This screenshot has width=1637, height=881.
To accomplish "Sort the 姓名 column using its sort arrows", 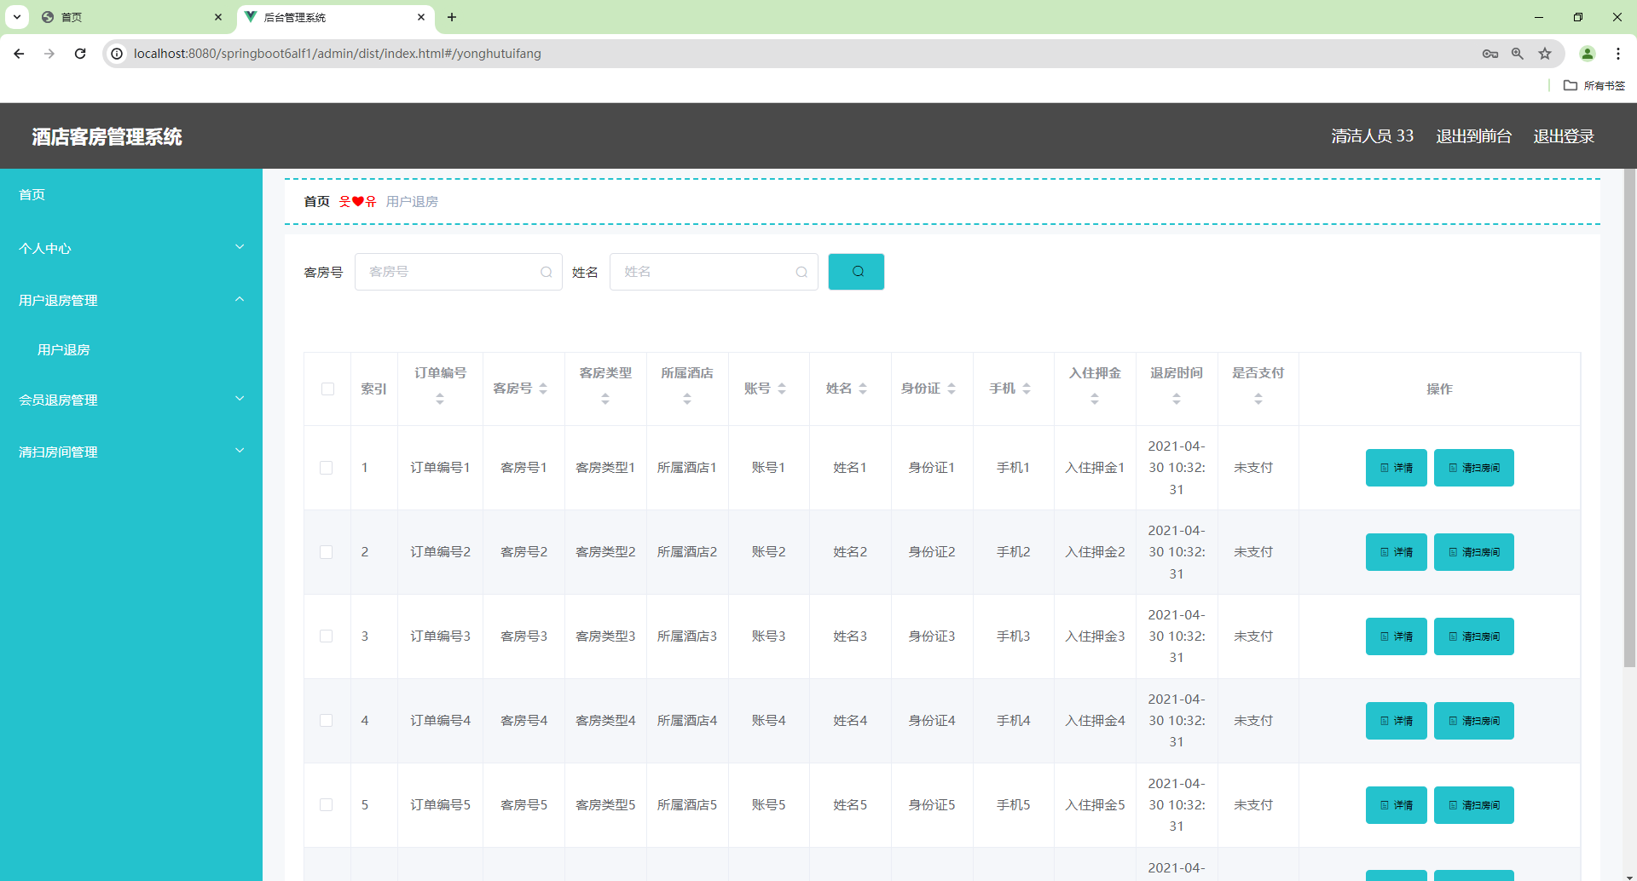I will 864,389.
